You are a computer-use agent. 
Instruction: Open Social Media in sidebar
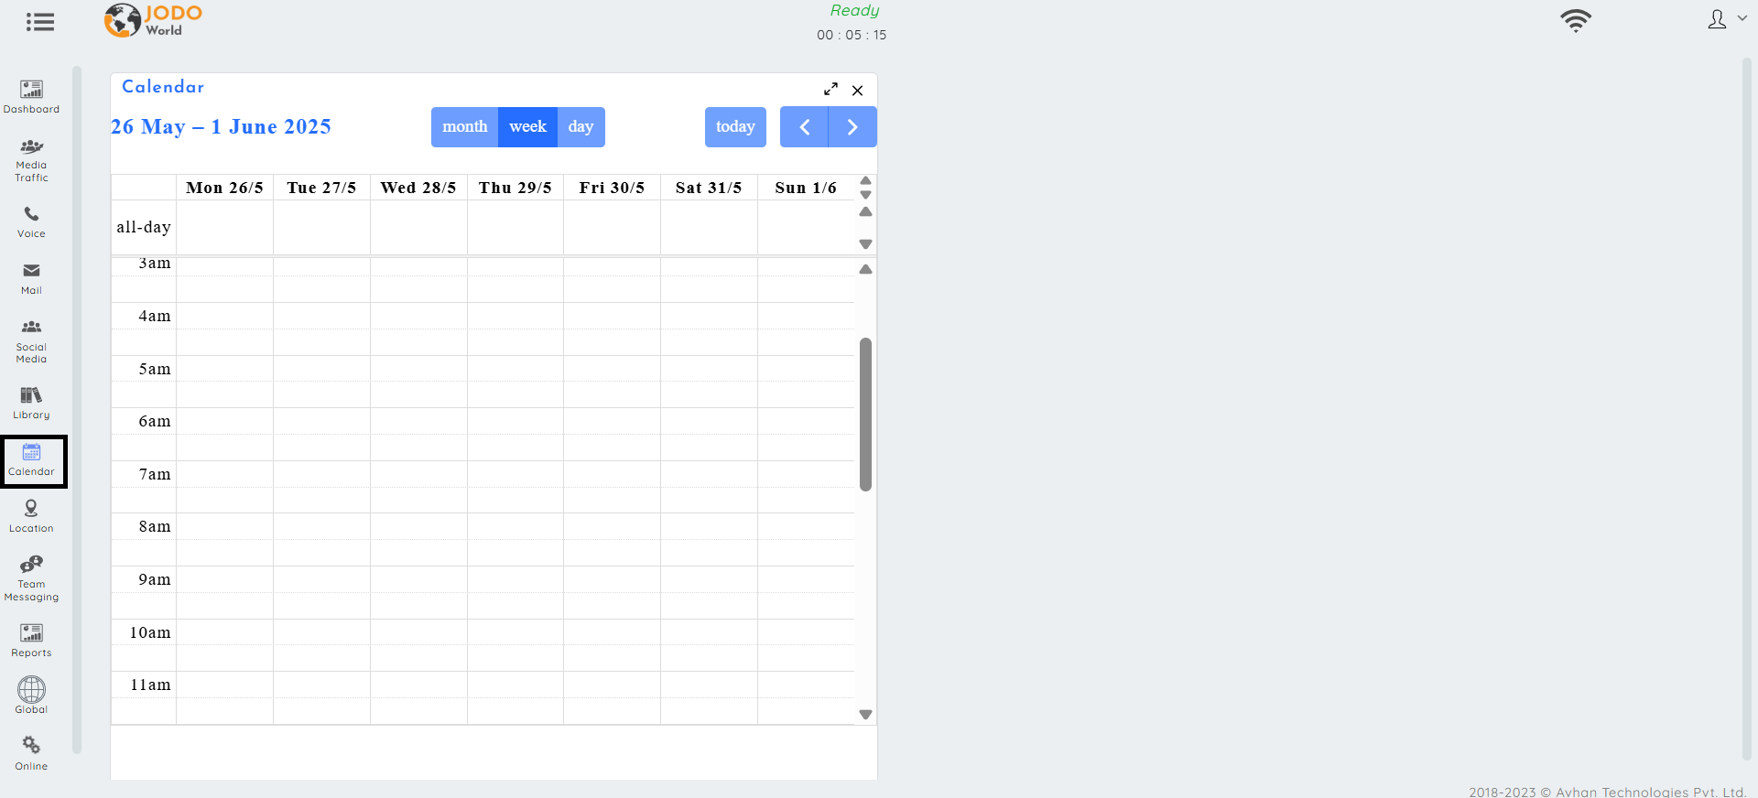[x=31, y=341]
